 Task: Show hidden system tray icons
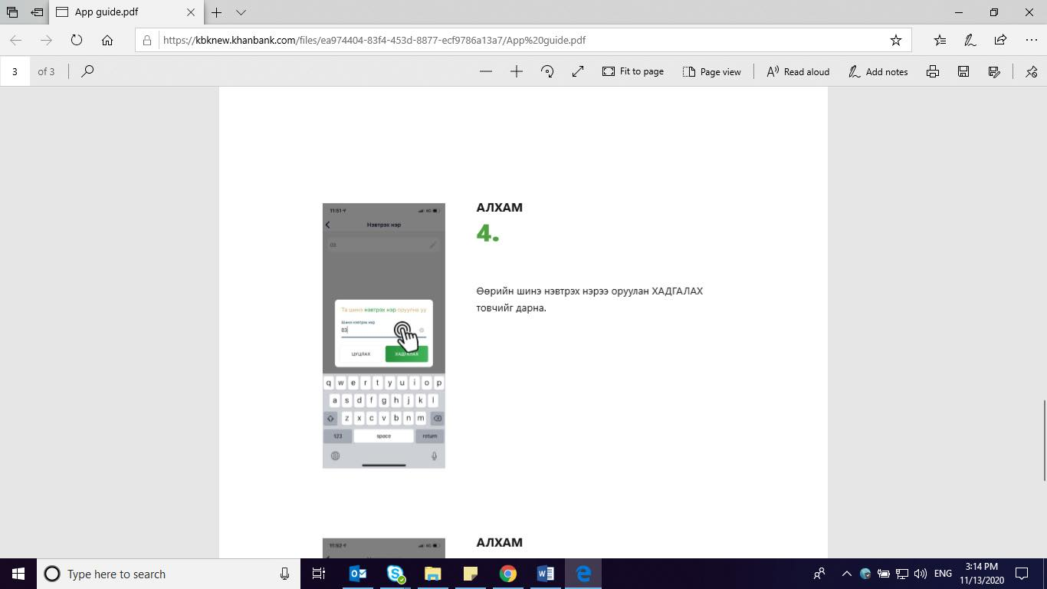pyautogui.click(x=846, y=574)
